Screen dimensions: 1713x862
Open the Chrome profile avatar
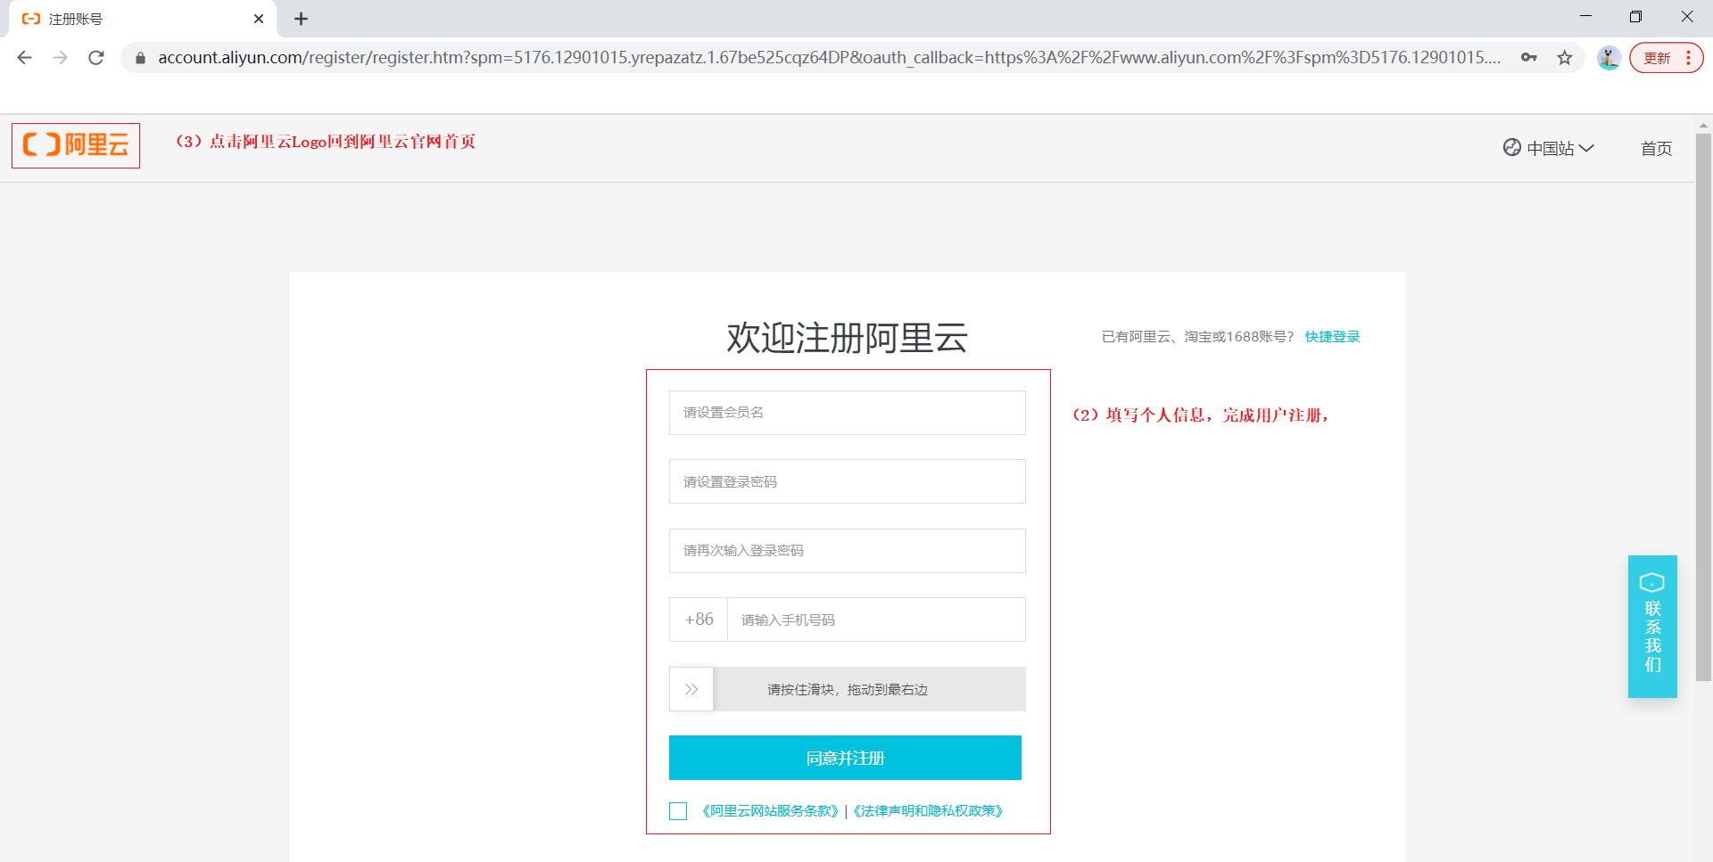coord(1609,58)
